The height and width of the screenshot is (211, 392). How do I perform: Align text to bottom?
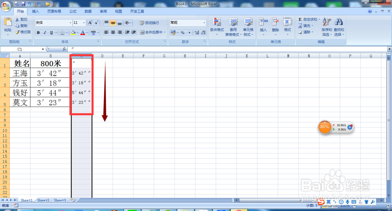120,23
